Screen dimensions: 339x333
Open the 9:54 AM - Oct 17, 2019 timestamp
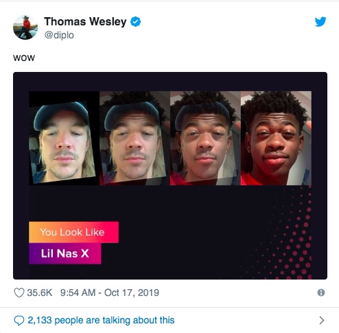click(x=110, y=293)
